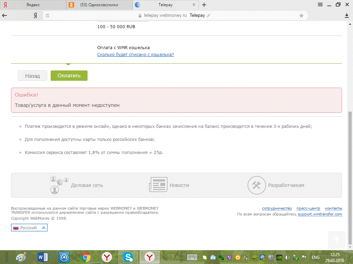Open the on-screen keyboard tray icon
Image resolution: width=353 pixels, height=264 pixels.
click(x=192, y=257)
